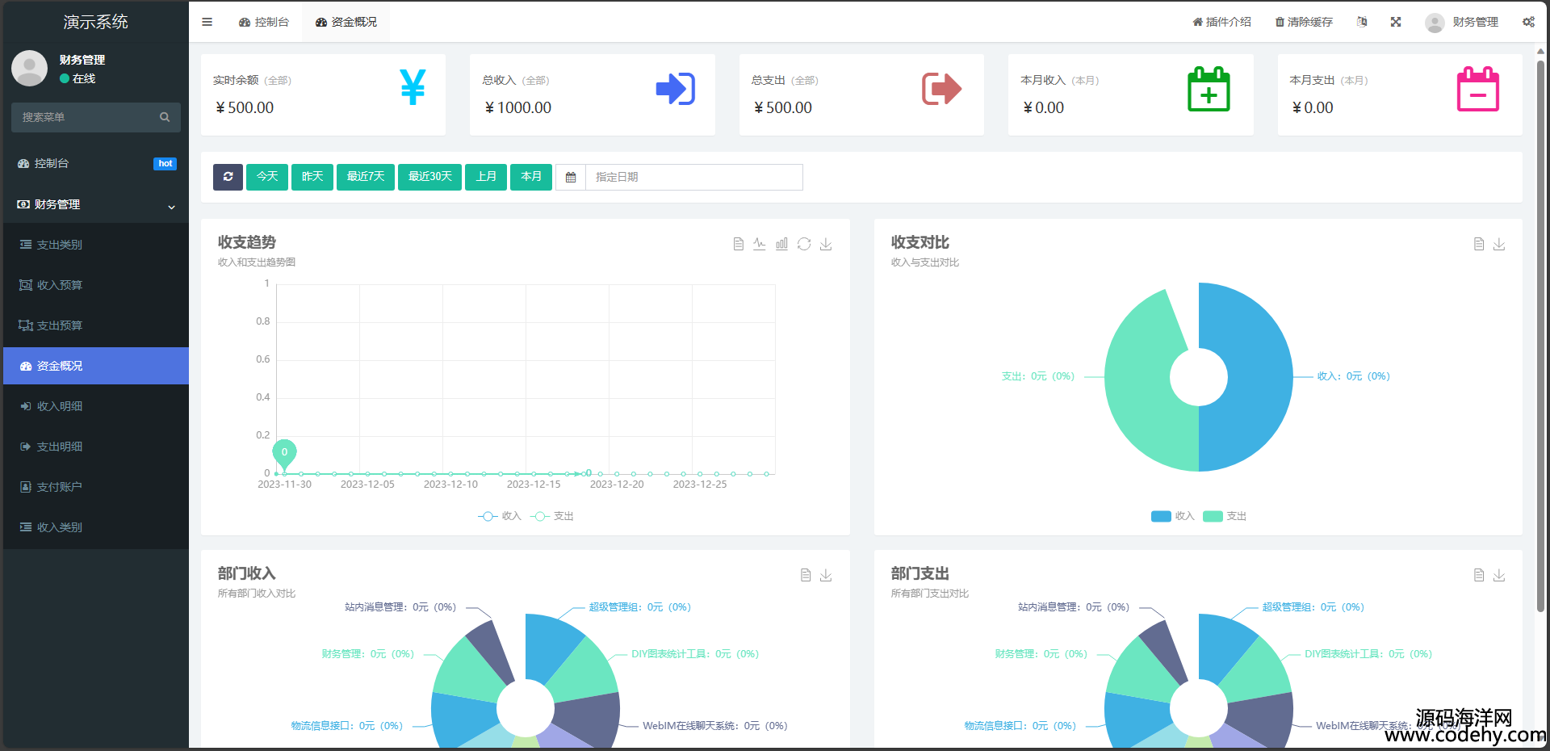Click the refresh button beside 今天
The height and width of the screenshot is (751, 1550).
(x=228, y=177)
